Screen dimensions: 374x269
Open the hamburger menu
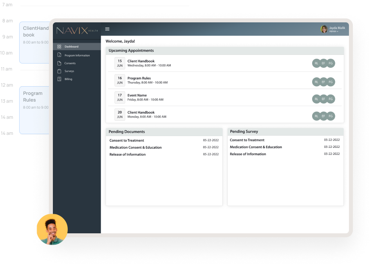pos(107,29)
